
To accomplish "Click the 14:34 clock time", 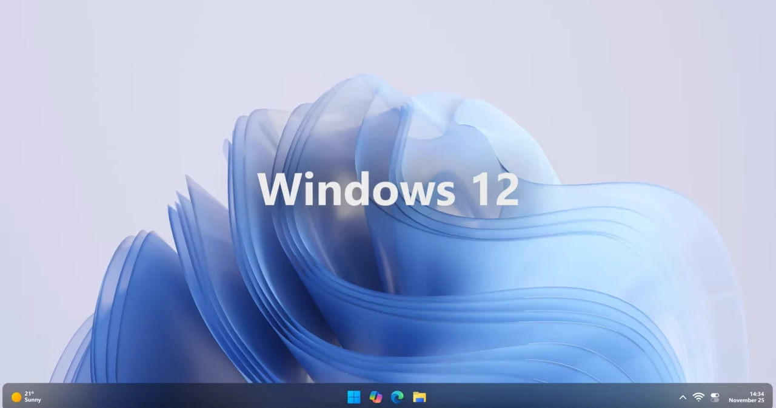I will coord(757,394).
